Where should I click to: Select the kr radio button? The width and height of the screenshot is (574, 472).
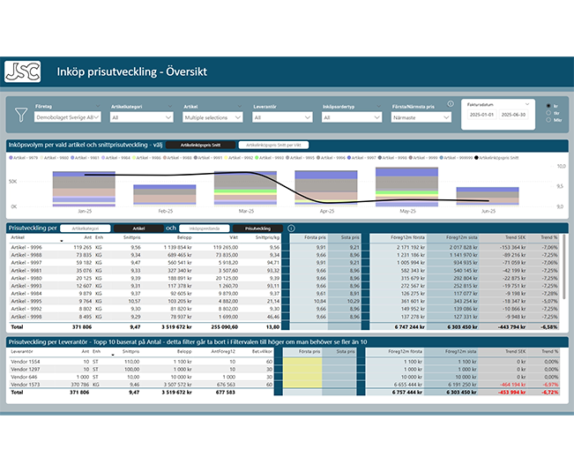coord(548,106)
